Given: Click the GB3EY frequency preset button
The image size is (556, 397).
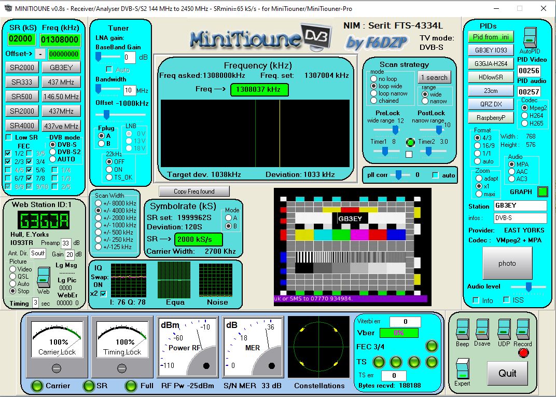Looking at the screenshot, I should (x=61, y=67).
